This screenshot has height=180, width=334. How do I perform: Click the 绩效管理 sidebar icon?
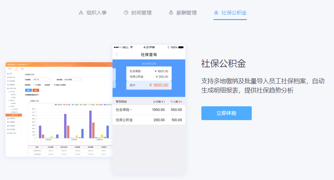point(8,118)
